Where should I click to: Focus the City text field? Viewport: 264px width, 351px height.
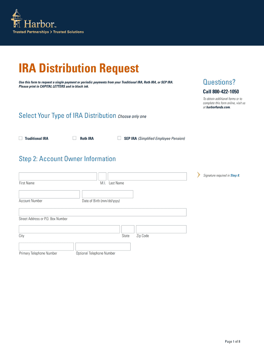[x=69, y=229]
